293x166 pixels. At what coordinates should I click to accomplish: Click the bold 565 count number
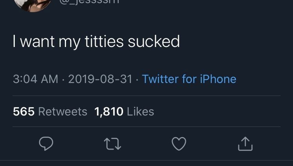click(24, 112)
